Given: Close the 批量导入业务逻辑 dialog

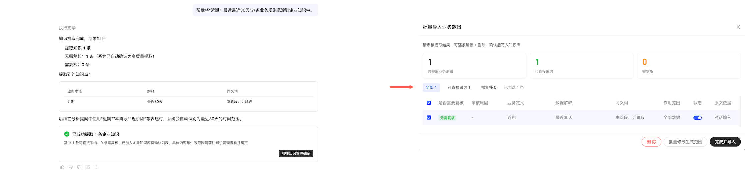Looking at the screenshot, I should 738,27.
